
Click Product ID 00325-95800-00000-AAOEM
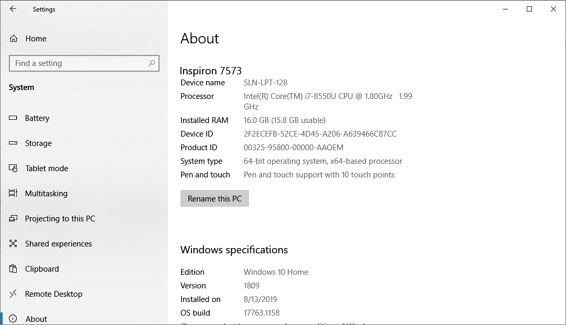tap(293, 148)
